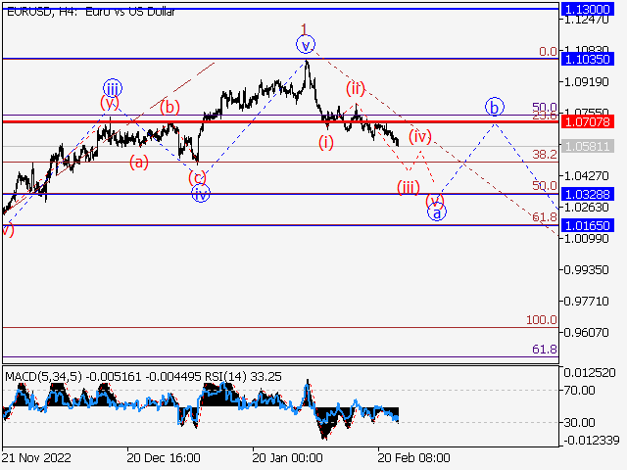Image resolution: width=627 pixels, height=470 pixels.
Task: Click the 1.09190 price axis label
Action: pyautogui.click(x=586, y=82)
